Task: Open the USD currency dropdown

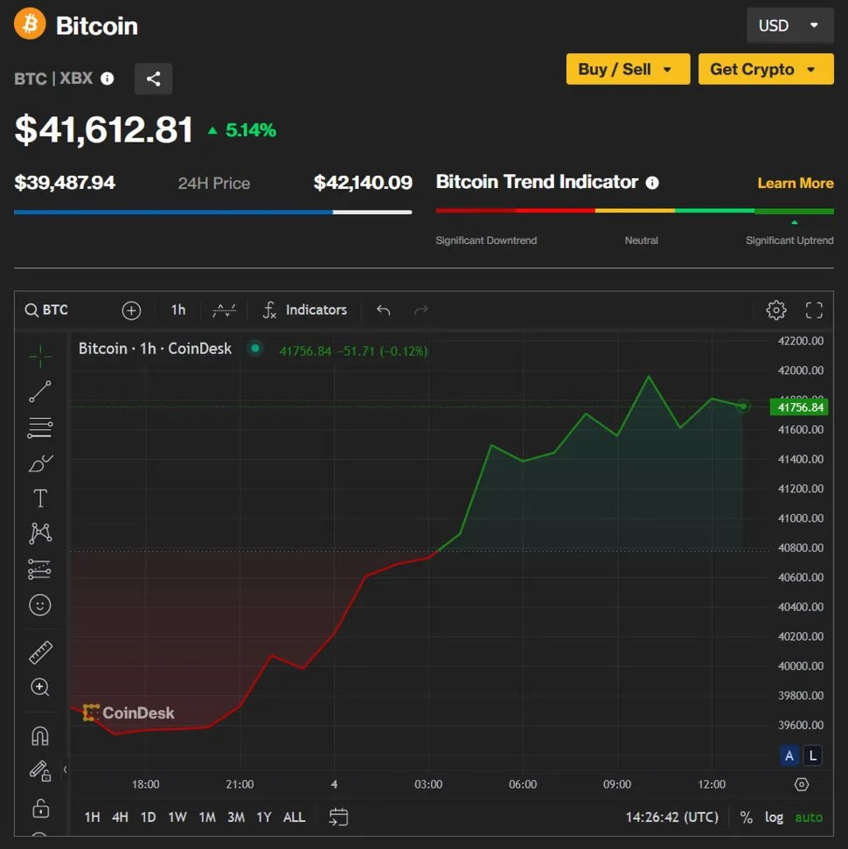Action: click(x=789, y=25)
